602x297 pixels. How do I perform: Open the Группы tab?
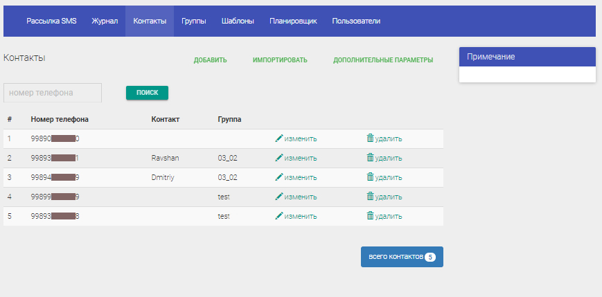coord(194,21)
